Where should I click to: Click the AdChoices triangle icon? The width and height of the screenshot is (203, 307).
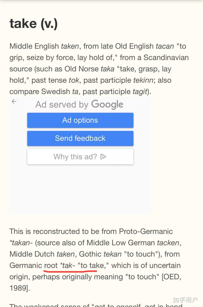(x=103, y=157)
